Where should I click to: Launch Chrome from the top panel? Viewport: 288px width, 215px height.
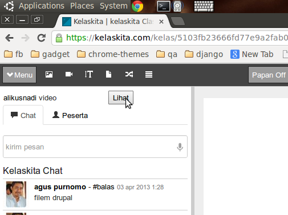pyautogui.click(x=137, y=6)
